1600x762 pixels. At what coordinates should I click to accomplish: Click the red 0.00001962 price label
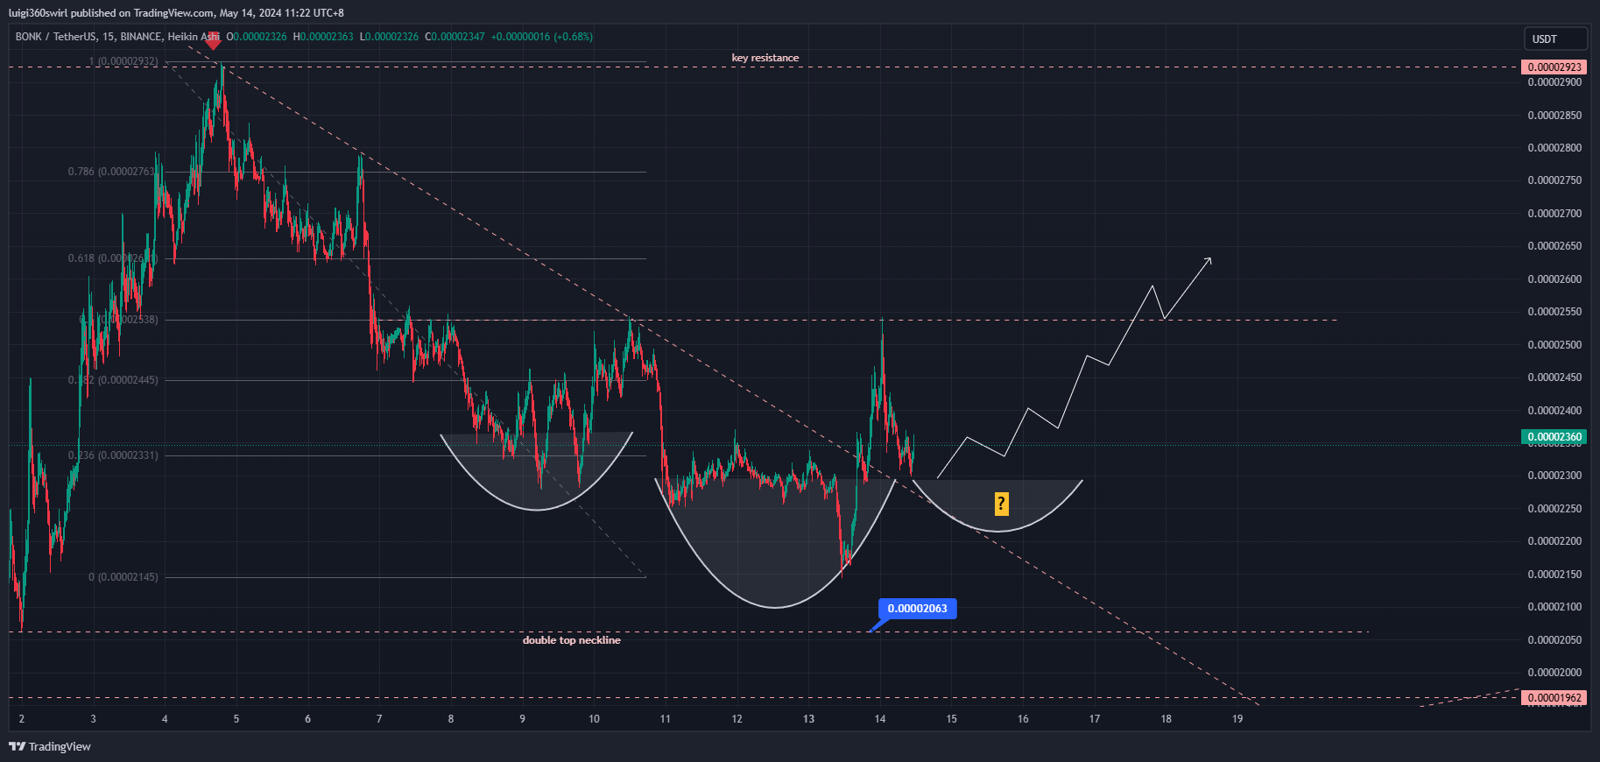[1554, 698]
